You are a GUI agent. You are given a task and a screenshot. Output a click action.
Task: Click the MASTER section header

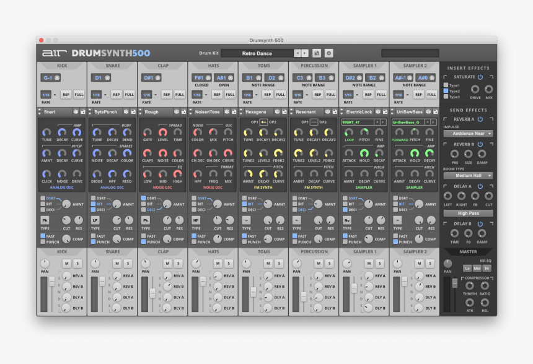pos(468,251)
